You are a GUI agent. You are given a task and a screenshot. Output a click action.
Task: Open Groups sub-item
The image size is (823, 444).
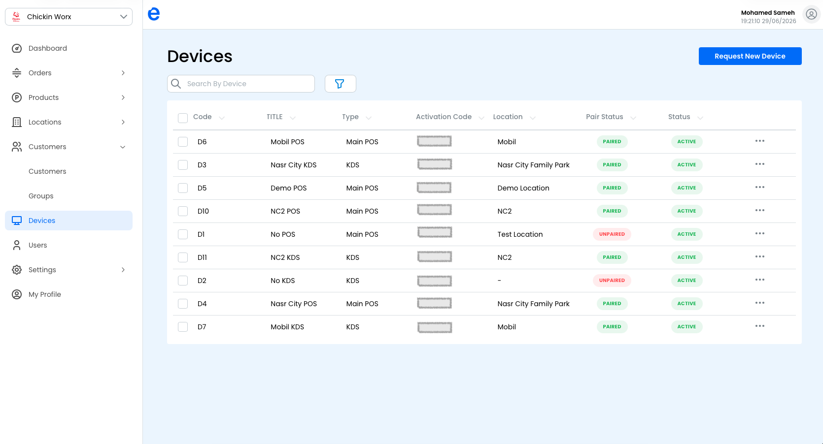pyautogui.click(x=41, y=196)
